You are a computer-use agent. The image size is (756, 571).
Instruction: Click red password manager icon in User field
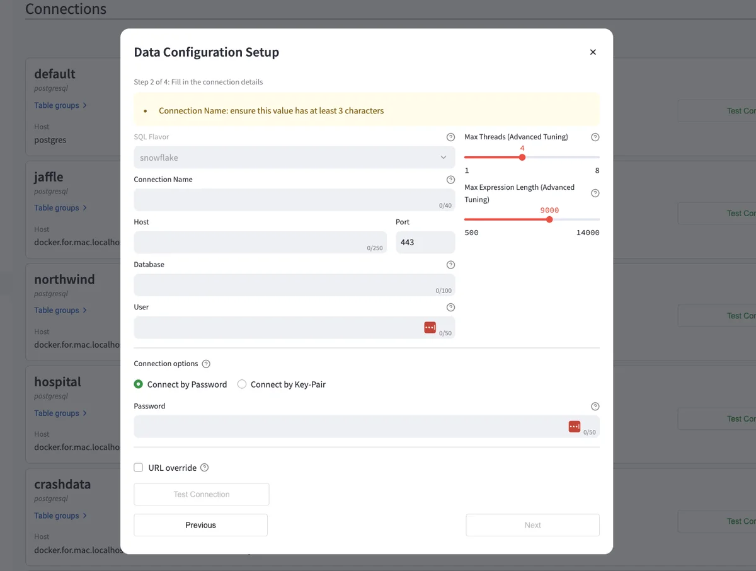tap(430, 327)
